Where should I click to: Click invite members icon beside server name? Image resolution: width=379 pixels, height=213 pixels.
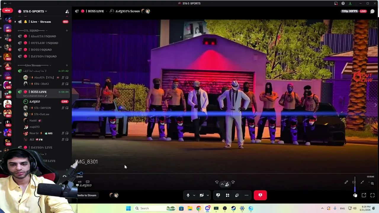coord(67,12)
